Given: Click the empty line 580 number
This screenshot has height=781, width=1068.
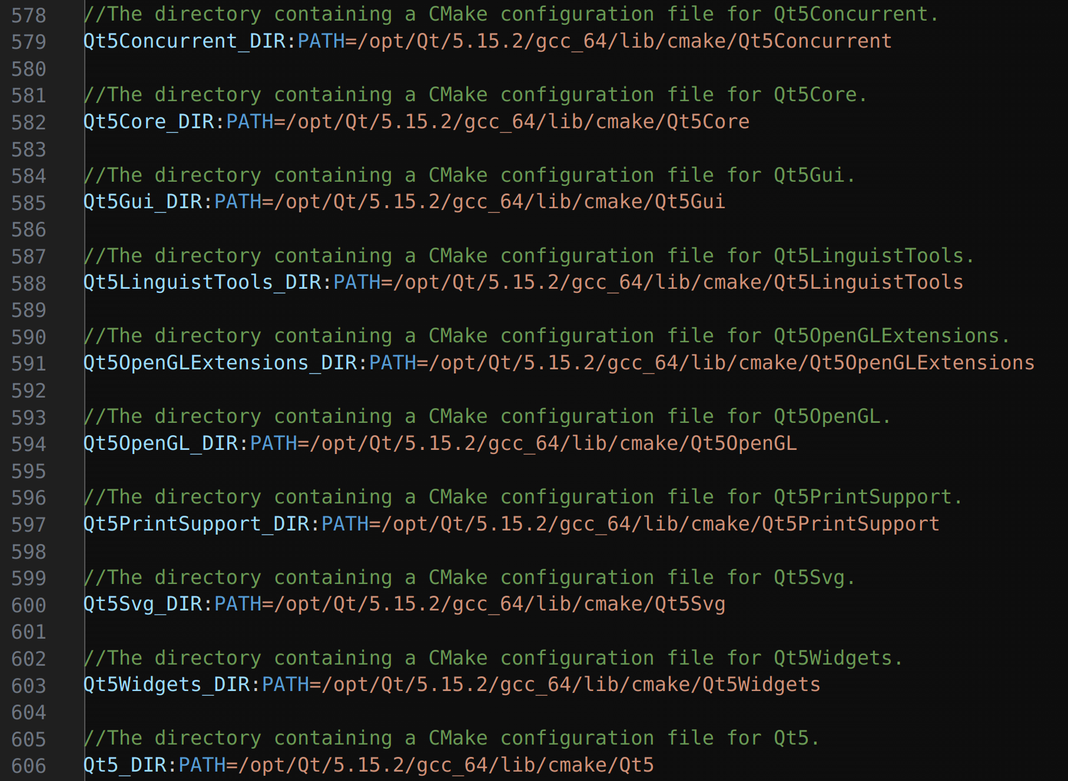Looking at the screenshot, I should click(x=28, y=69).
